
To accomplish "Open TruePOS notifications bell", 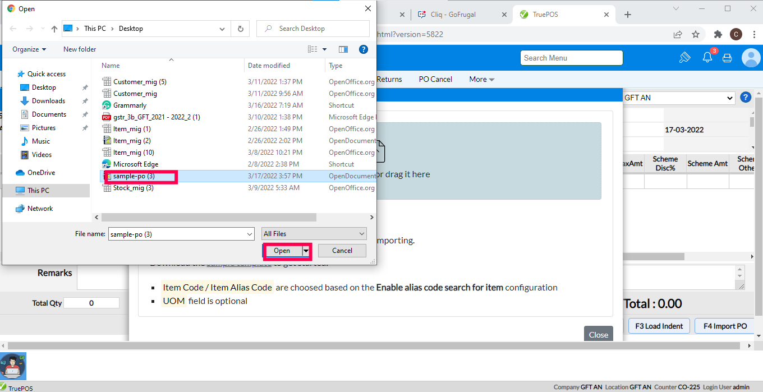I will point(707,57).
